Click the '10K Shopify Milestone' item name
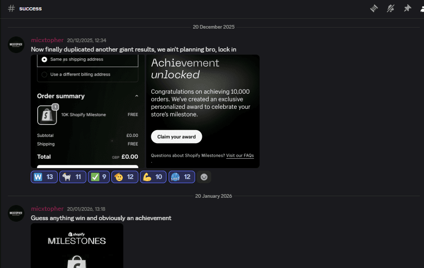The width and height of the screenshot is (424, 268). [x=84, y=114]
